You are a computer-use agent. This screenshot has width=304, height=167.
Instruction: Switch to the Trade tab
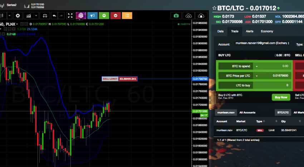point(235,31)
